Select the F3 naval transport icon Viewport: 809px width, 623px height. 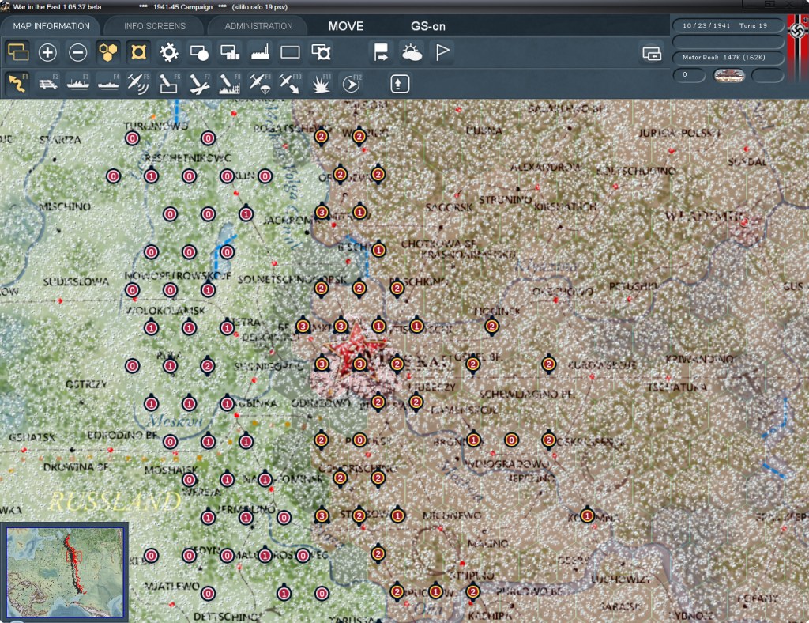click(78, 83)
